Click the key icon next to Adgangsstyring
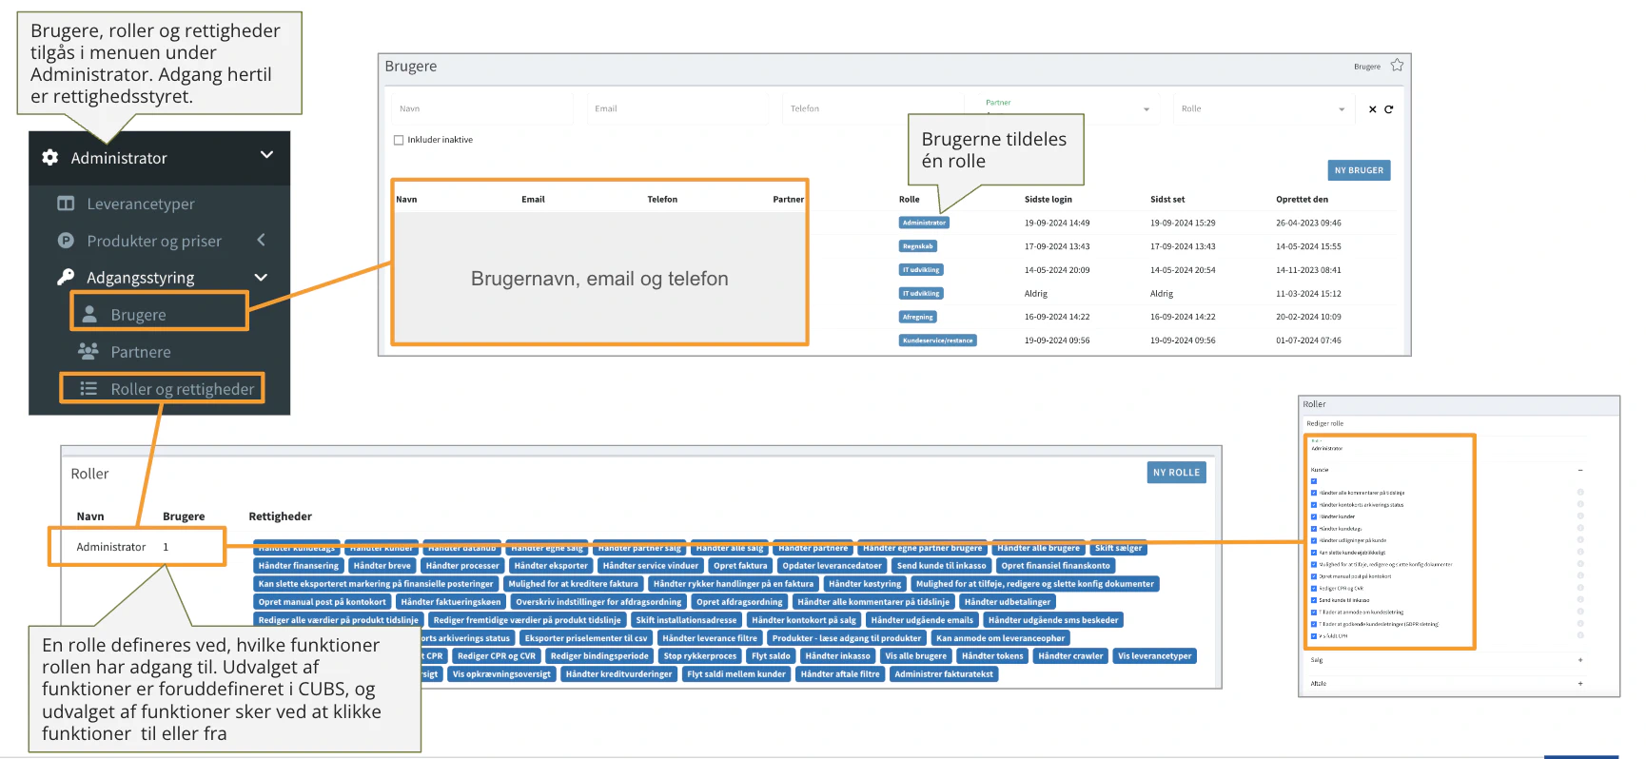Image resolution: width=1646 pixels, height=759 pixels. (66, 277)
